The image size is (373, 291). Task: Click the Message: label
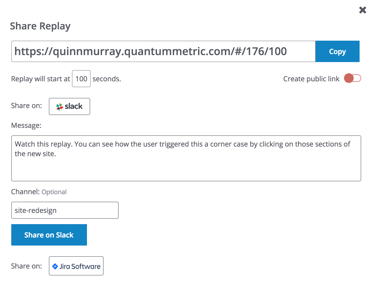point(26,125)
